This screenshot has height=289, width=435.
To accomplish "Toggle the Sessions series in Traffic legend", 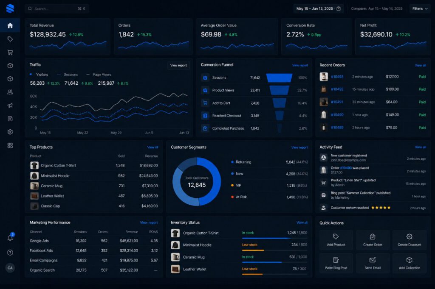I will [x=68, y=75].
